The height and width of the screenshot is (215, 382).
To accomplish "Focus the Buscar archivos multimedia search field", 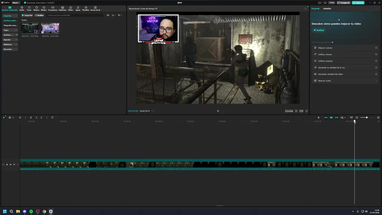I will pos(75,15).
